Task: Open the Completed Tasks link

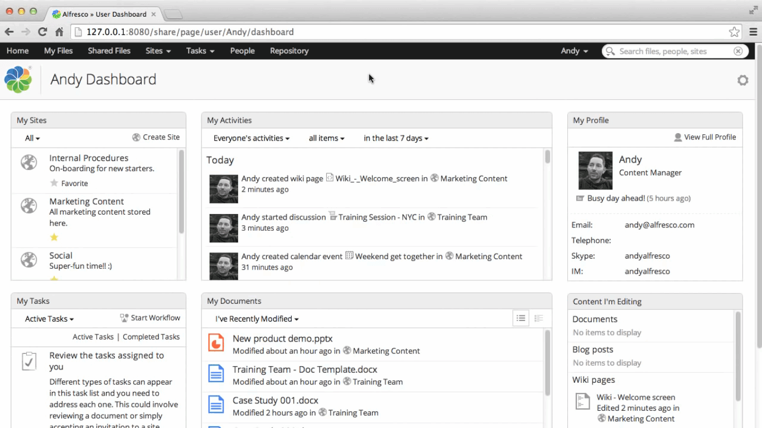Action: 151,337
